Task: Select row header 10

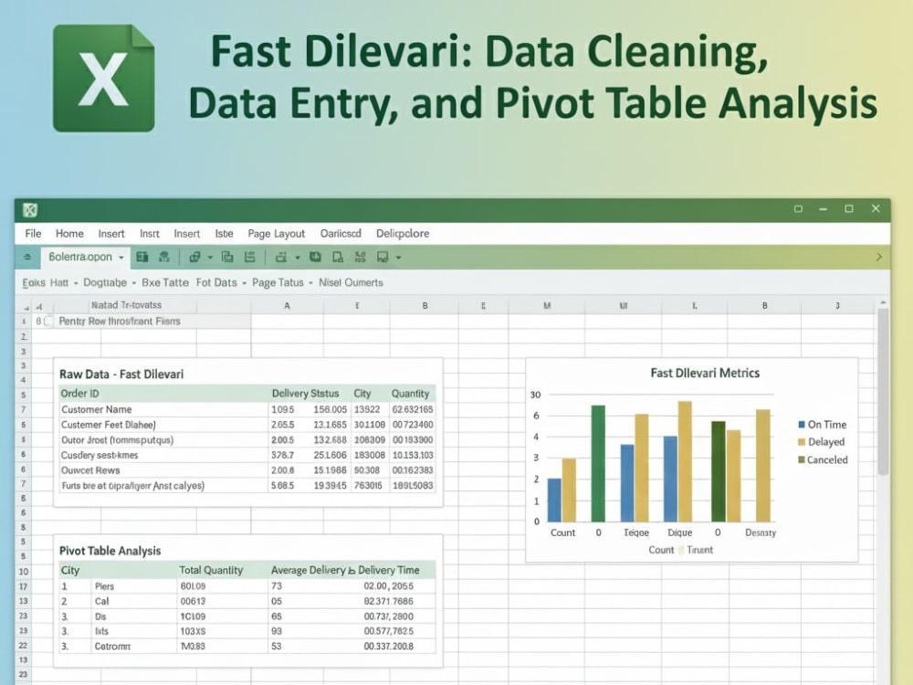Action: (x=24, y=572)
